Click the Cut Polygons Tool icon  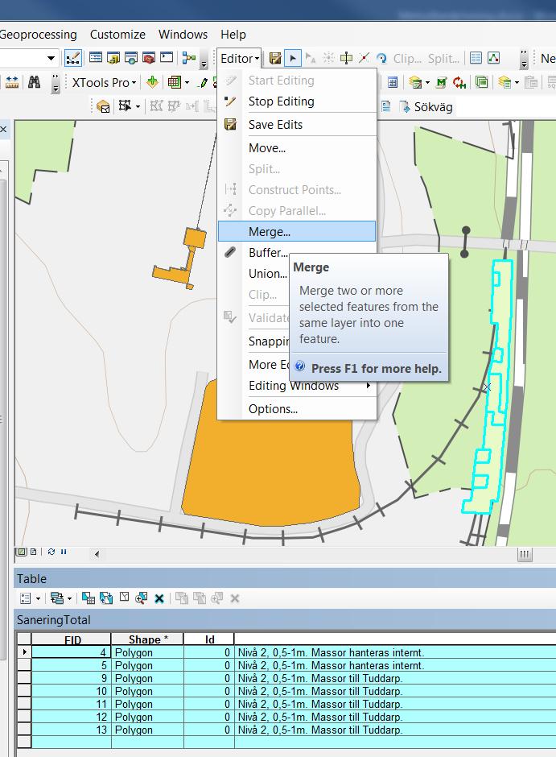[346, 59]
